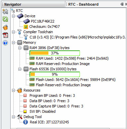Collapse the Flash 65536 bytes node

(x=20, y=69)
